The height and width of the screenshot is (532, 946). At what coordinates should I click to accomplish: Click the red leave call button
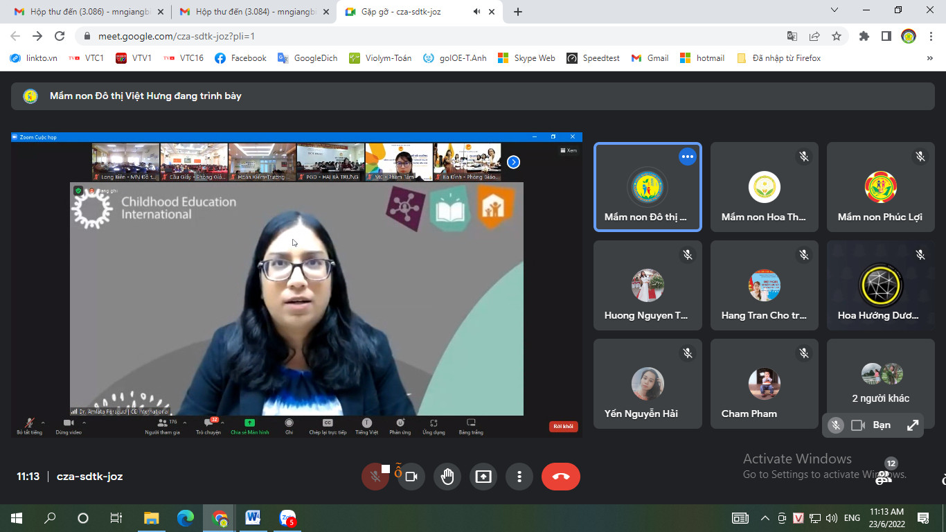(x=561, y=477)
